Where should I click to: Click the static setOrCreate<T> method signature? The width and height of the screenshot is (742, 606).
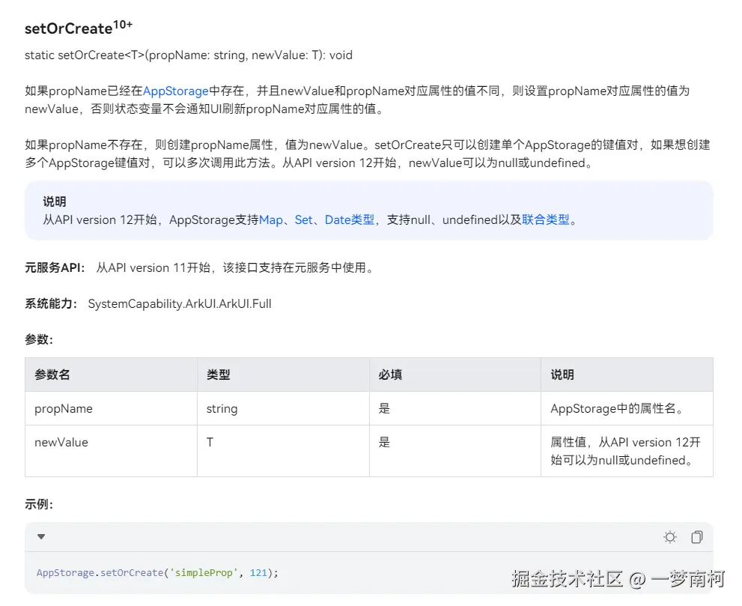[189, 55]
